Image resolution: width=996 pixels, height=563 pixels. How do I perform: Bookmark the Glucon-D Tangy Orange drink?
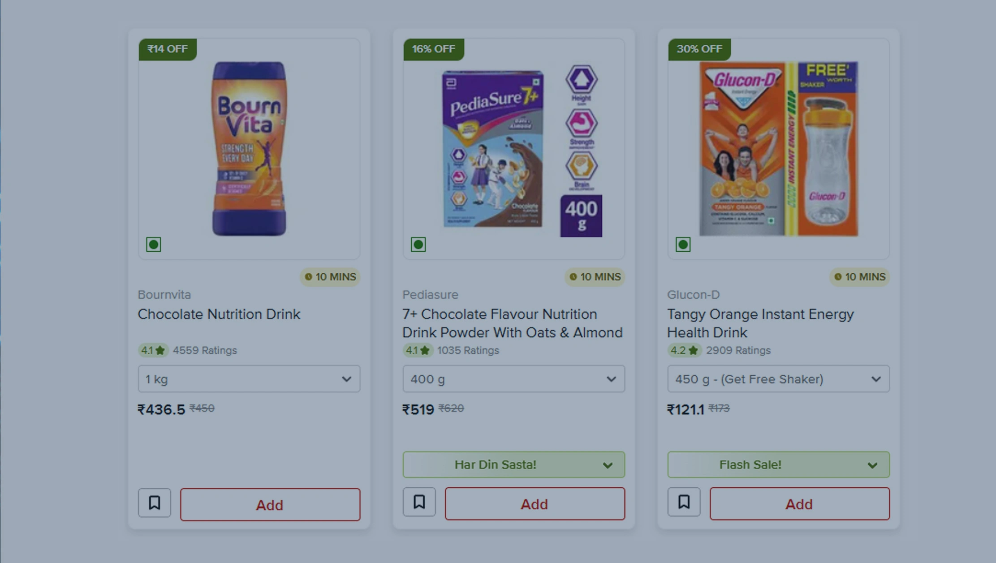684,502
